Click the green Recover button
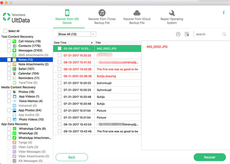 [210, 157]
